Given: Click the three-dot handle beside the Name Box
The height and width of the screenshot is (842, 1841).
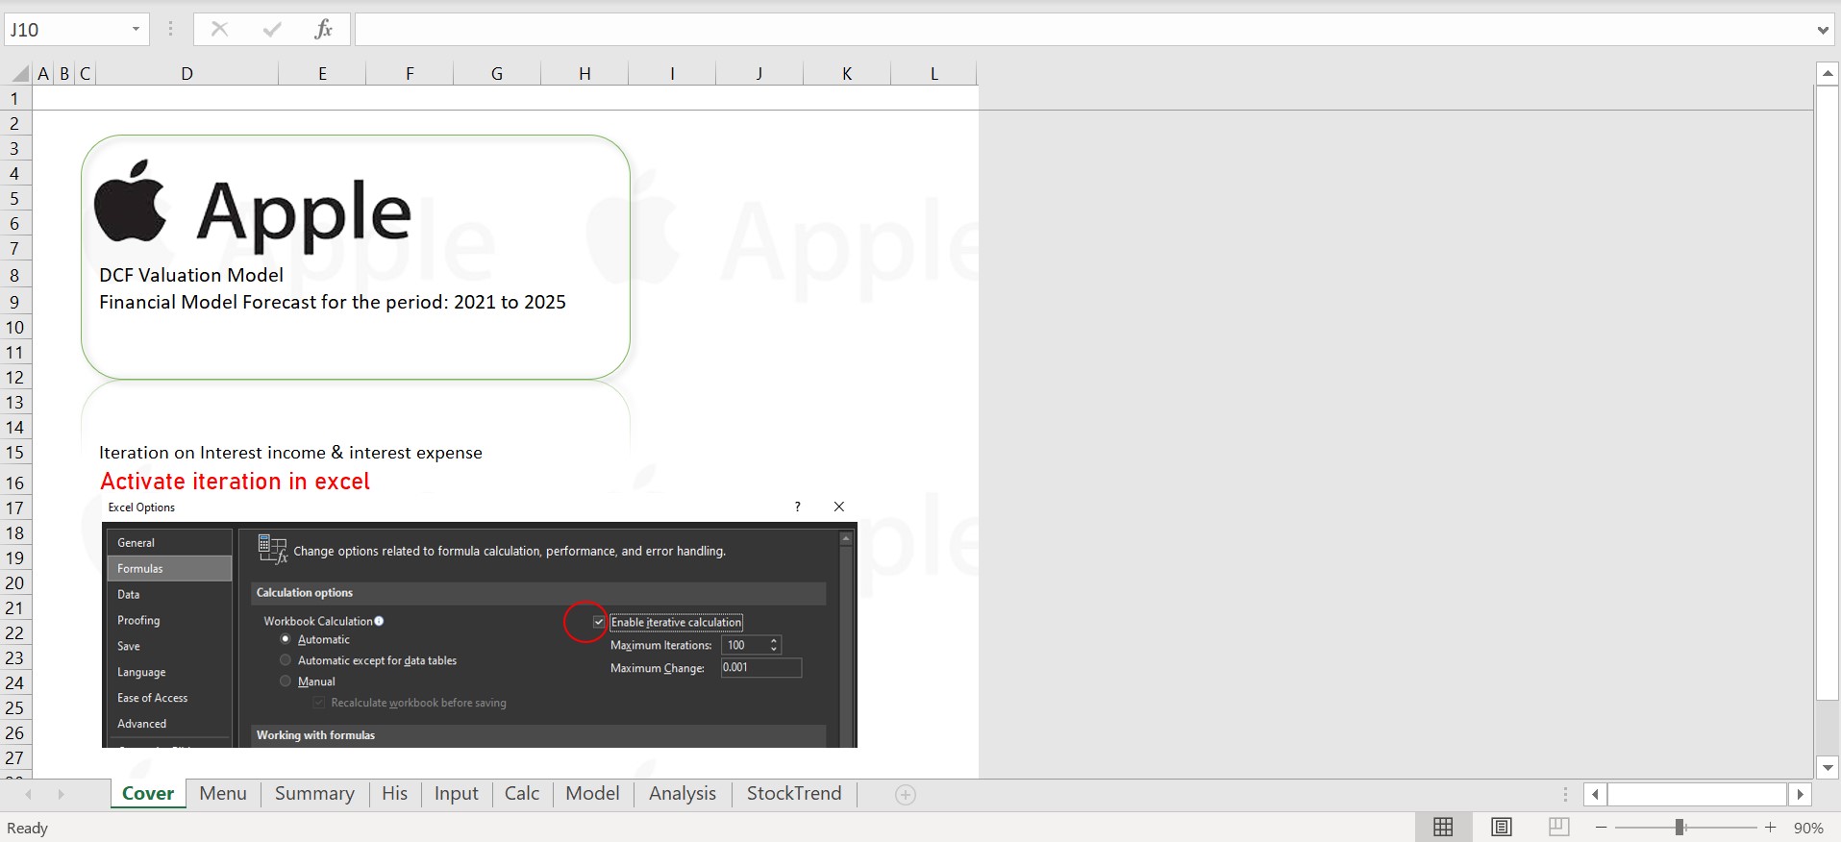Looking at the screenshot, I should click(170, 30).
